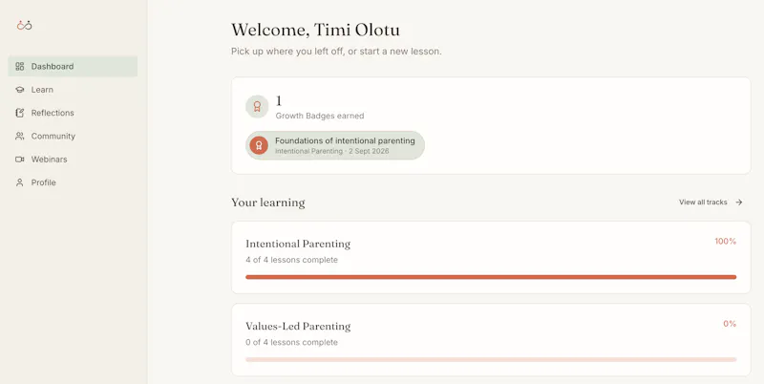
Task: Open the Intentional Parenting track card
Action: coord(491,257)
